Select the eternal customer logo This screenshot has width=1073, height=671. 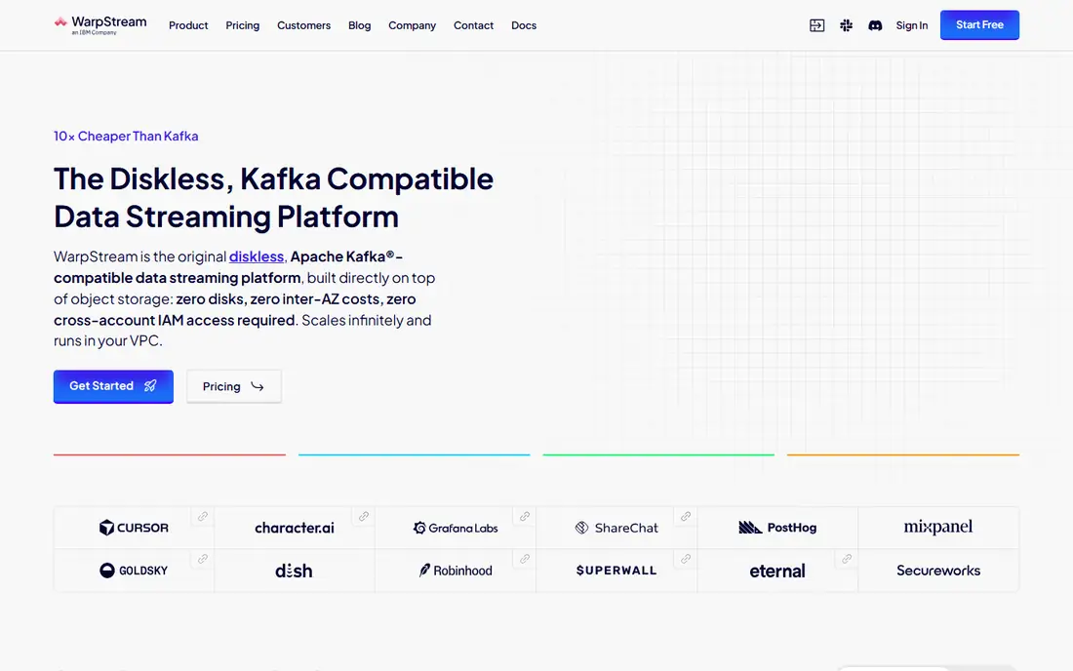tap(777, 571)
